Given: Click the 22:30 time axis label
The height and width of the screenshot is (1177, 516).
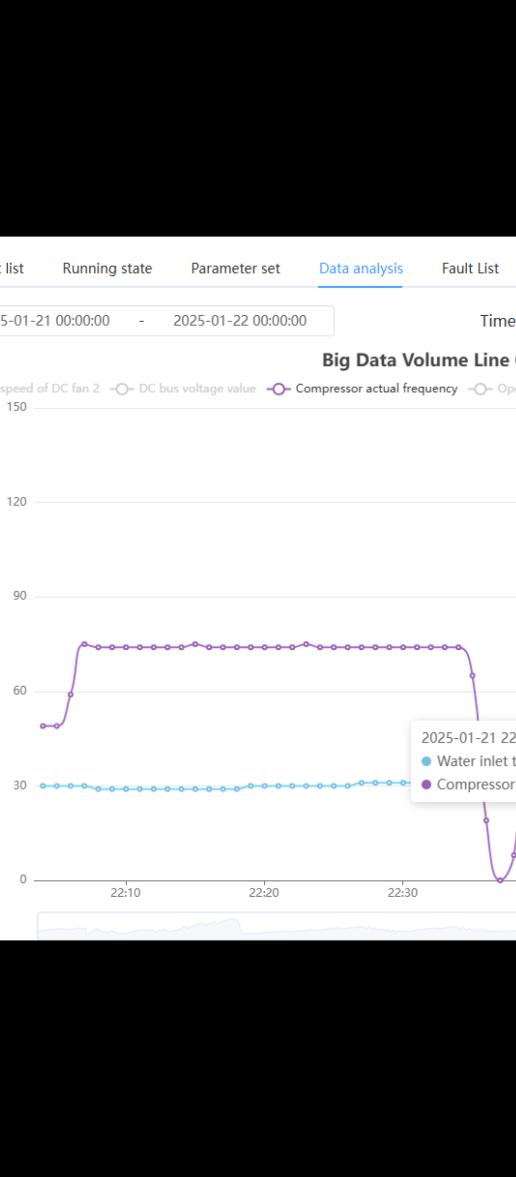Looking at the screenshot, I should click(402, 892).
